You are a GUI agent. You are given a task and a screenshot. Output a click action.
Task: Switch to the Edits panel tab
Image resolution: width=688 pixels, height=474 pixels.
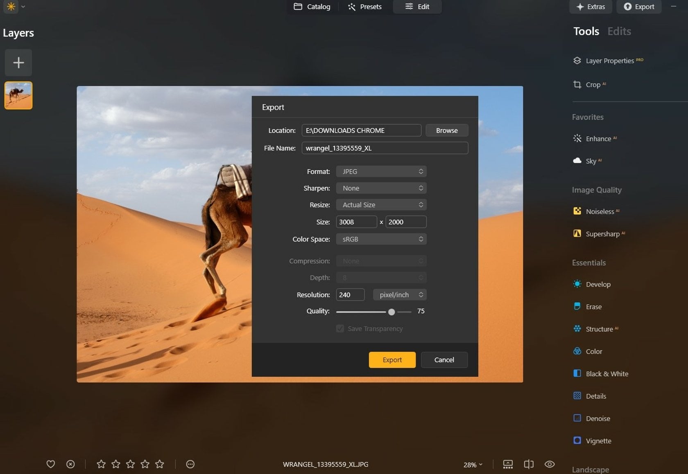coord(619,31)
